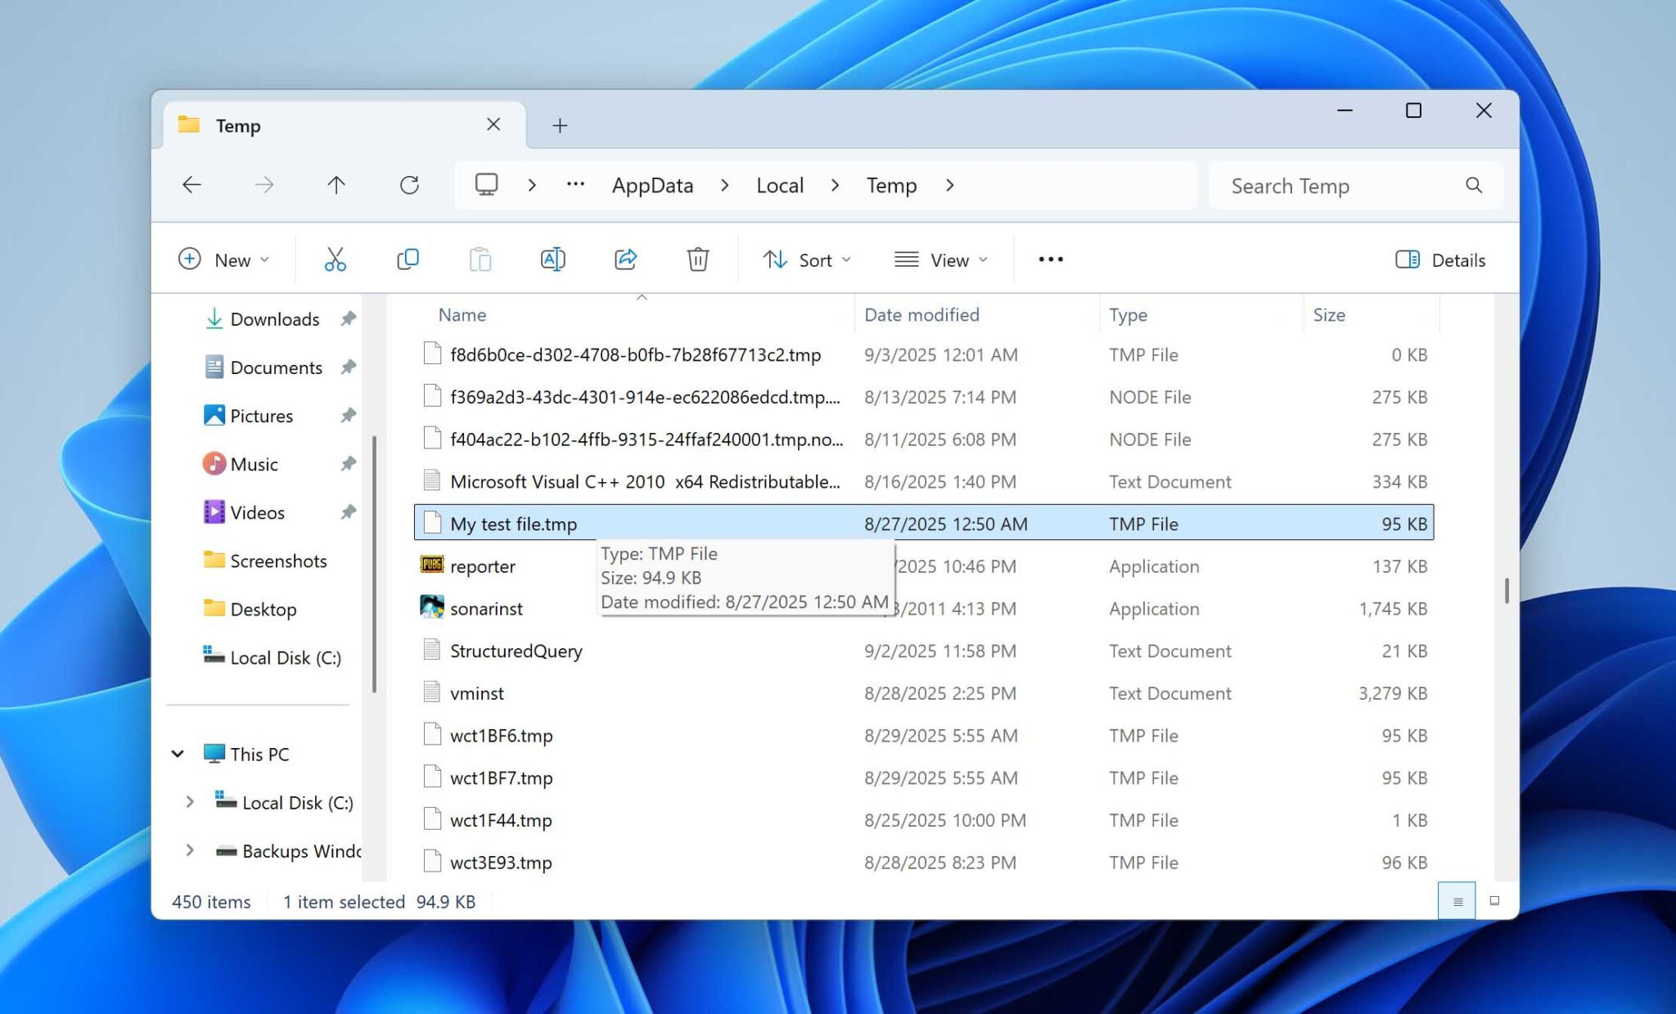1676x1014 pixels.
Task: Toggle sort order on the Name column
Action: point(462,314)
